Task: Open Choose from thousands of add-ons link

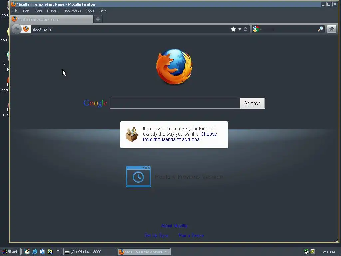Action: [180, 137]
